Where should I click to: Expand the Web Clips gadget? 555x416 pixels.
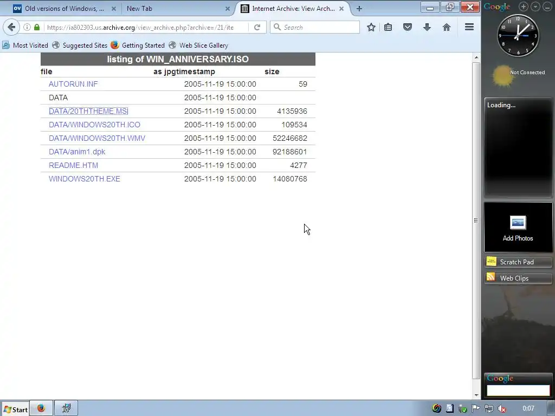click(x=518, y=278)
